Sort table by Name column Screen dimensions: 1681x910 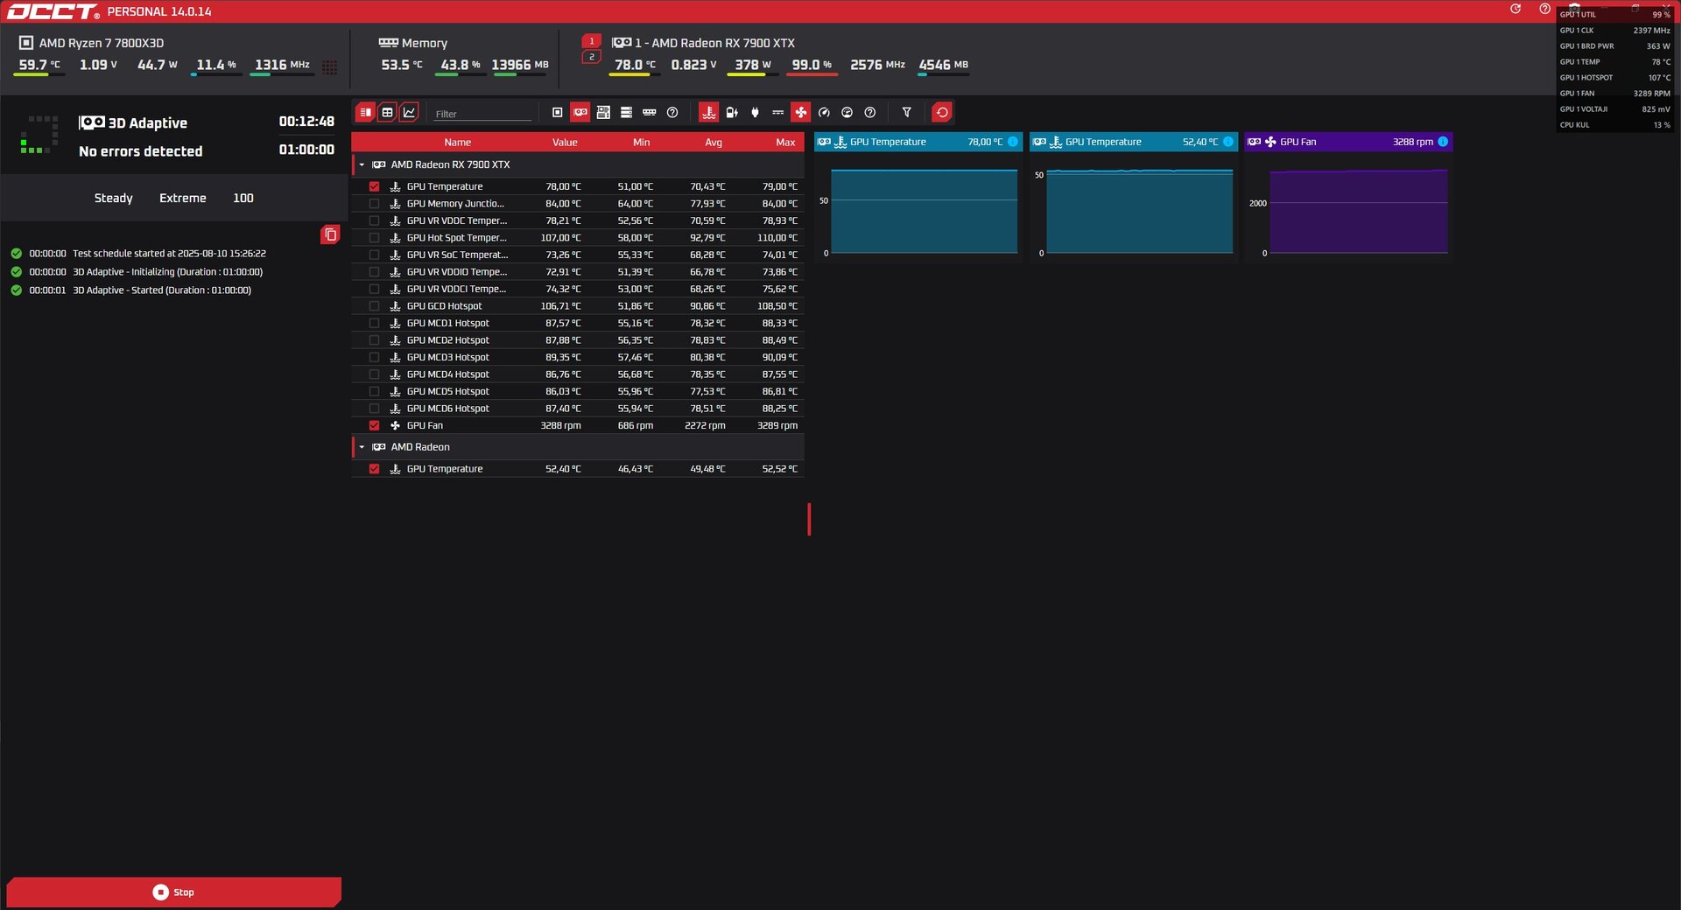click(457, 142)
